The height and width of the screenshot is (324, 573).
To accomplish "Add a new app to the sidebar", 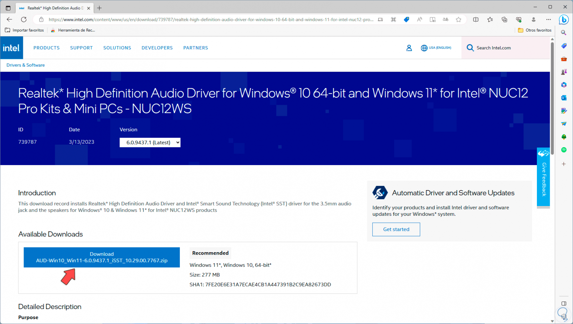I will click(x=564, y=164).
